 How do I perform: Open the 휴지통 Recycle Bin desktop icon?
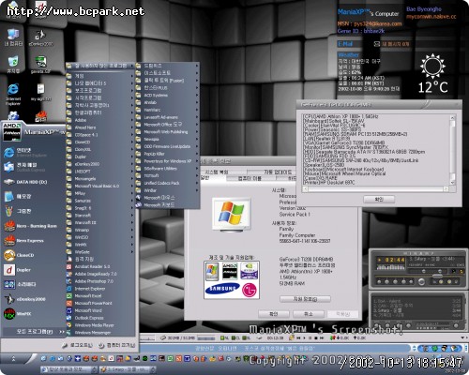coord(13,65)
